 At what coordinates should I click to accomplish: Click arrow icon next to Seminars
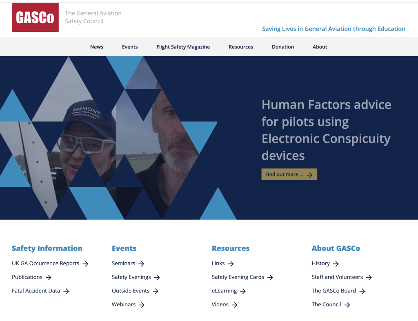pos(141,264)
